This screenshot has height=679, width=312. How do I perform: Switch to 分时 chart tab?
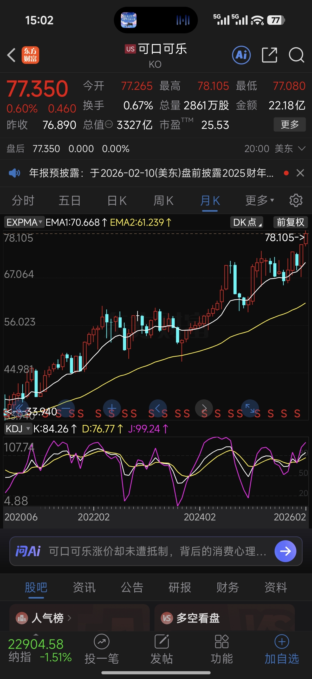(x=23, y=200)
